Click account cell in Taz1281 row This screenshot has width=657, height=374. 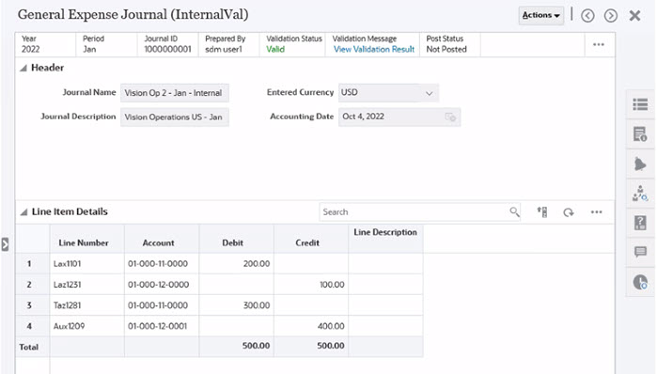point(162,305)
